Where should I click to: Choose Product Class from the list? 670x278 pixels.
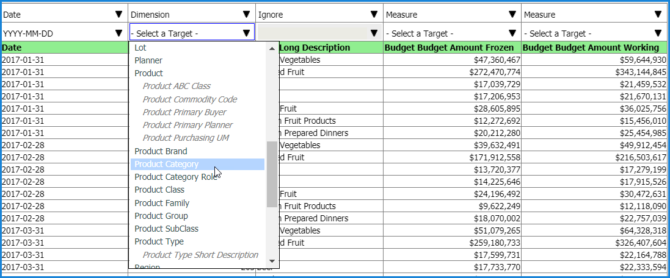[159, 190]
